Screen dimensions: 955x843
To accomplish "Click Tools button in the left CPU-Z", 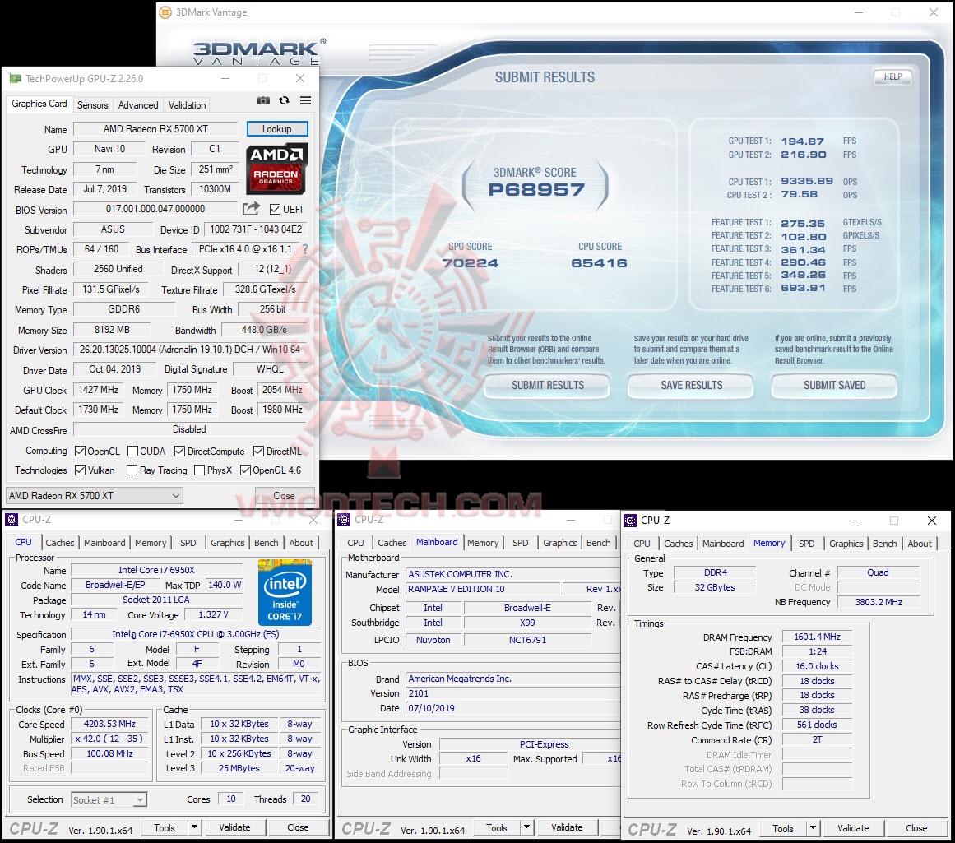I will click(165, 827).
